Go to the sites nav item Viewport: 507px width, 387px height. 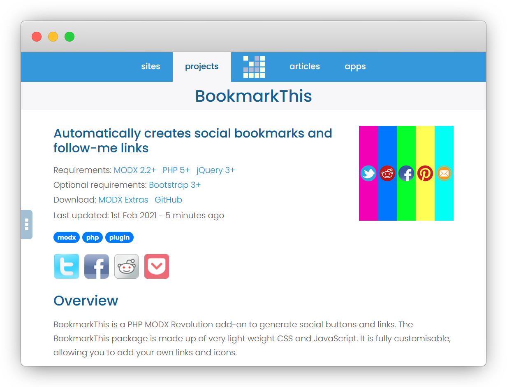(x=150, y=67)
